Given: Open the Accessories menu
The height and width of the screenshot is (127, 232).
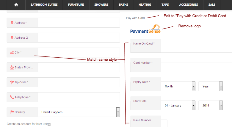Looking at the screenshot, I should (189, 5).
